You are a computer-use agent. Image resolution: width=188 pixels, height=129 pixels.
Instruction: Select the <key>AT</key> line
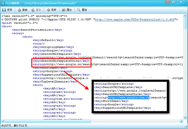coord(54,109)
